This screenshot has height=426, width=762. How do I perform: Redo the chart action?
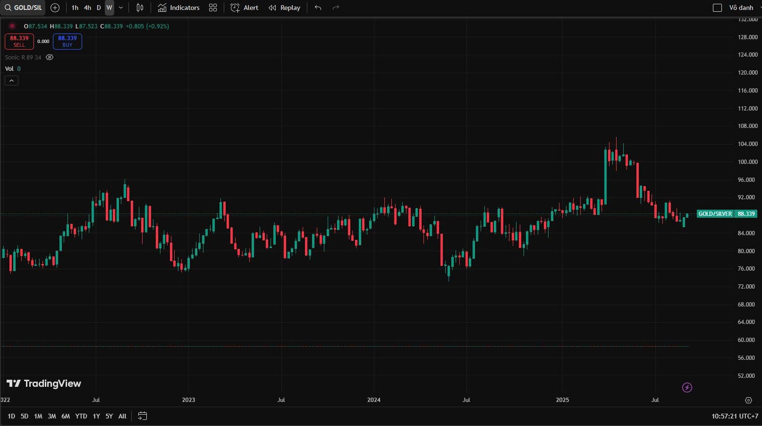(x=336, y=8)
